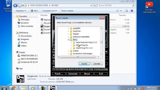Click the Tamaño column header

(122, 15)
